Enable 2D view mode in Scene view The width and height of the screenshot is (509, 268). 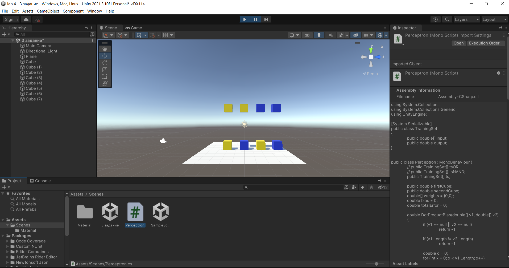pos(307,35)
